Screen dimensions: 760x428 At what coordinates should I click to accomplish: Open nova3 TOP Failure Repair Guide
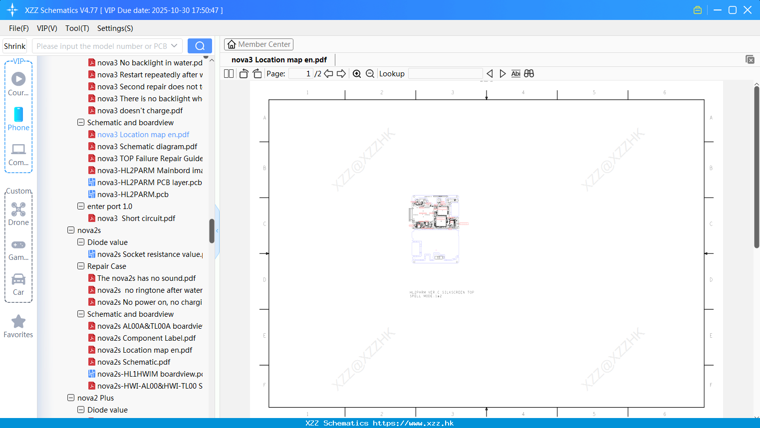150,158
